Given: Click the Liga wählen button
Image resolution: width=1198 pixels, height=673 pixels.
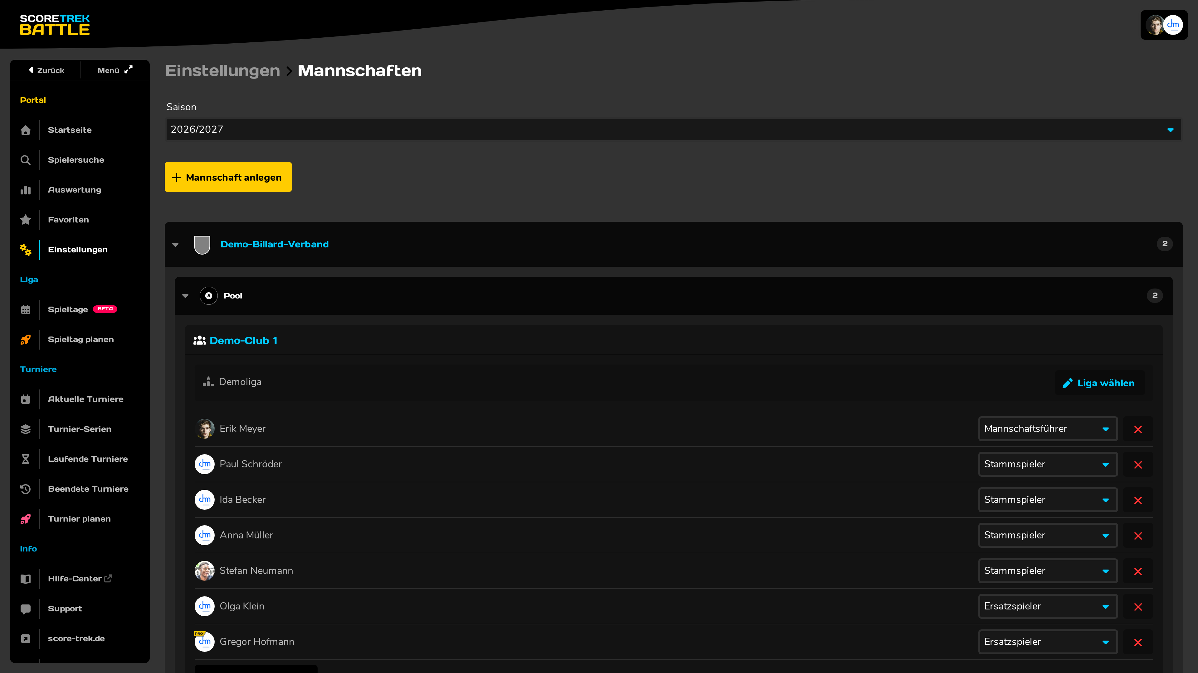Looking at the screenshot, I should pos(1100,383).
